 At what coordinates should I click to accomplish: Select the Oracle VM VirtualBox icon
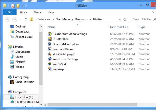[50, 44]
